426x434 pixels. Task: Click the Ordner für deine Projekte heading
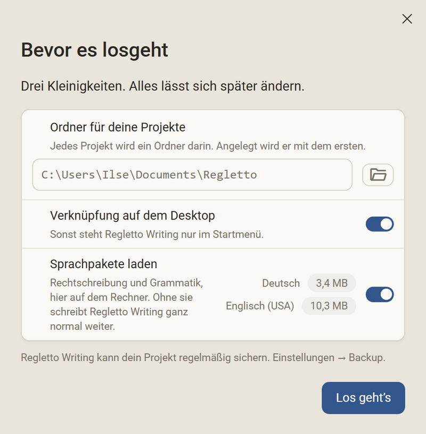point(118,127)
